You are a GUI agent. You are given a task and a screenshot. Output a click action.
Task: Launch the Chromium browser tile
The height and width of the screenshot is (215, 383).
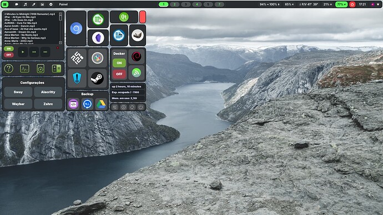(x=76, y=28)
